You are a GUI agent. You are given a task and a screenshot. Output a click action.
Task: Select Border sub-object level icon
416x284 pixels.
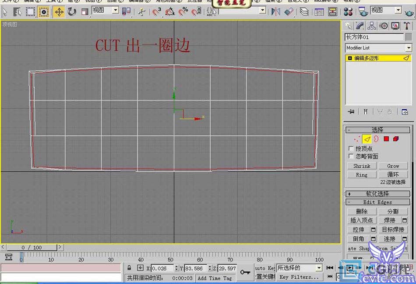[376, 139]
